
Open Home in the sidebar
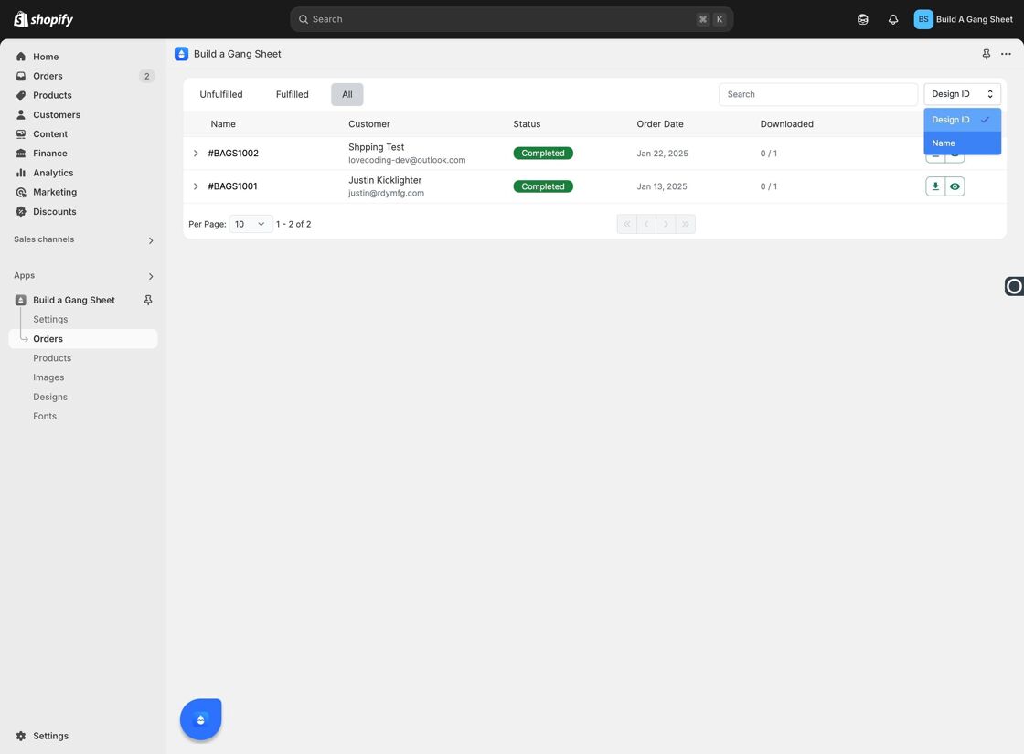pos(46,57)
